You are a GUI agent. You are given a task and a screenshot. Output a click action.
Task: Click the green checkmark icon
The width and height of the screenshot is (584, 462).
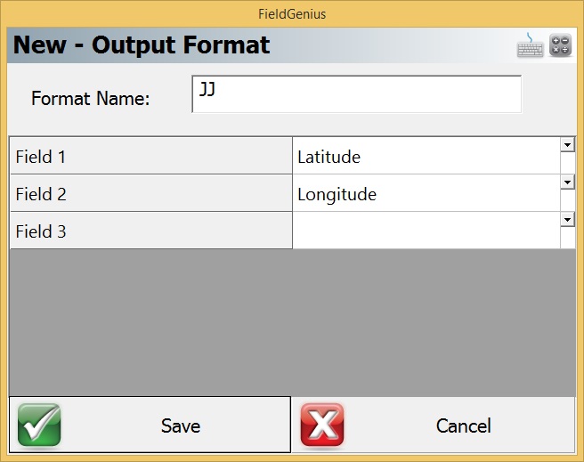tap(39, 425)
